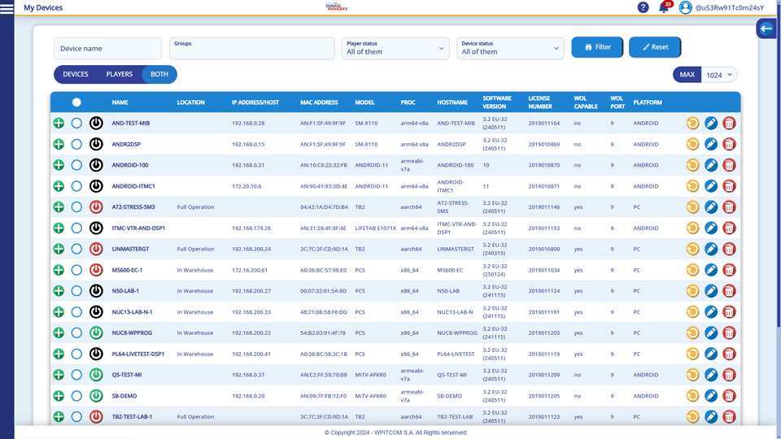Sort by MODEL column header

click(x=364, y=102)
